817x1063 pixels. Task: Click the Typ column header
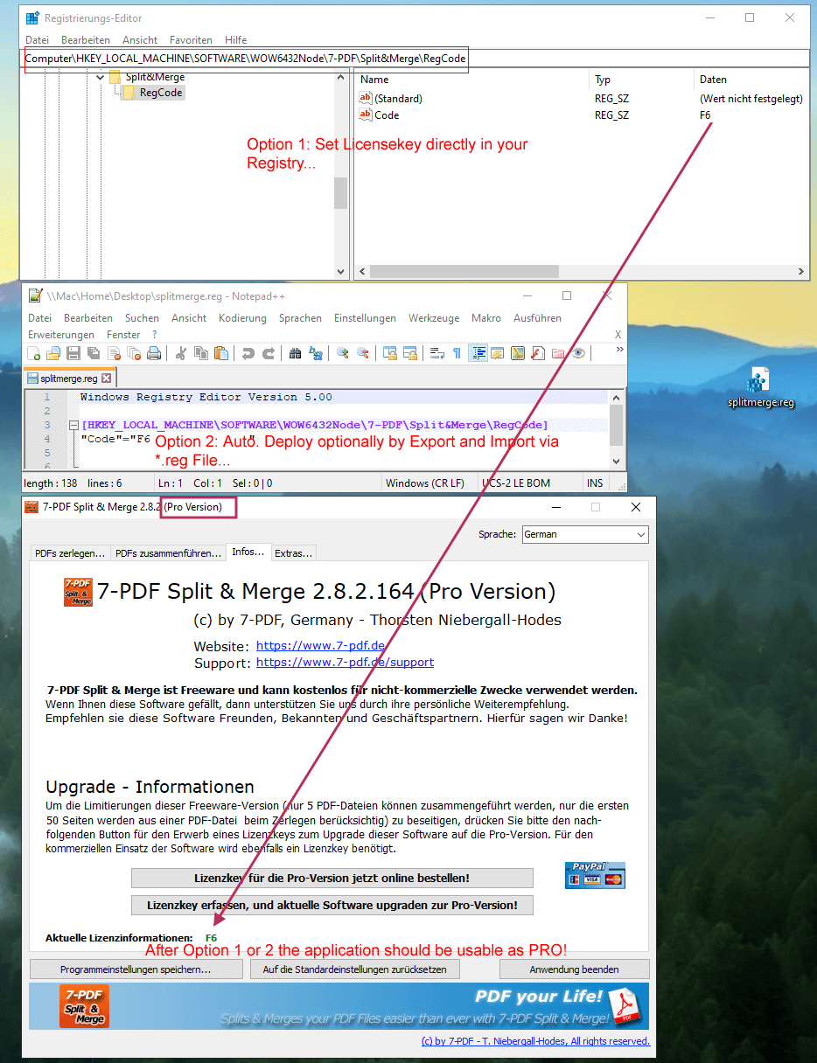tap(603, 80)
